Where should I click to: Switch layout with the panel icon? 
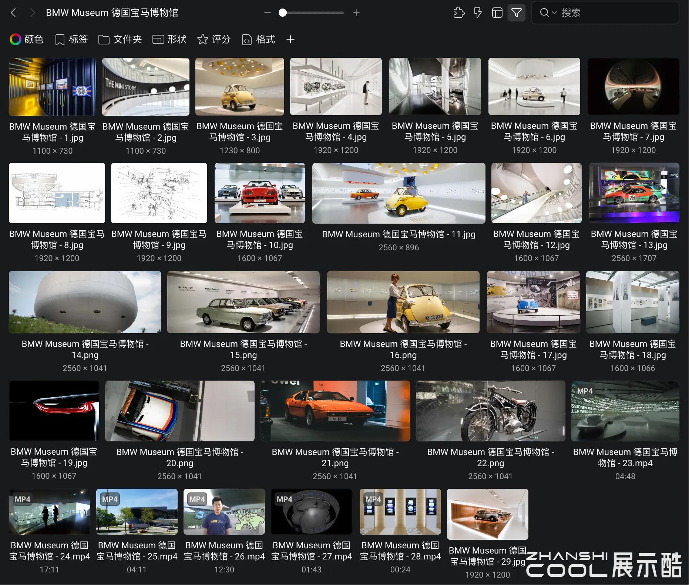tap(497, 13)
